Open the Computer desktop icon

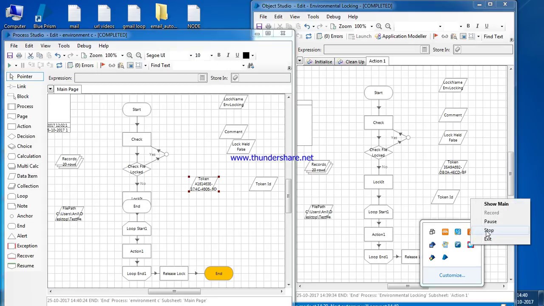[15, 16]
